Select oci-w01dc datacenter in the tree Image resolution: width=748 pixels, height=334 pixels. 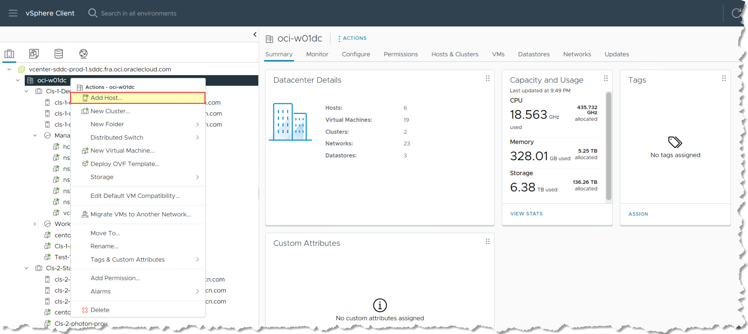(x=52, y=80)
